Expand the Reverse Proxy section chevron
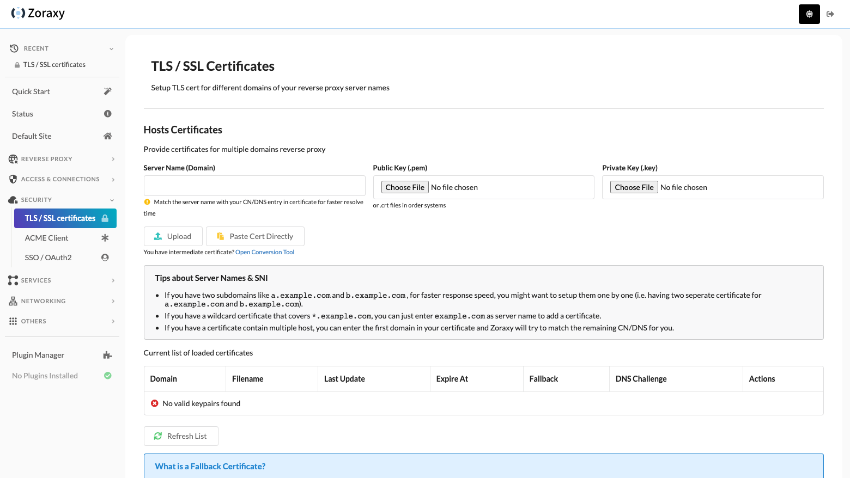Screen dimensions: 850x478 [x=113, y=159]
